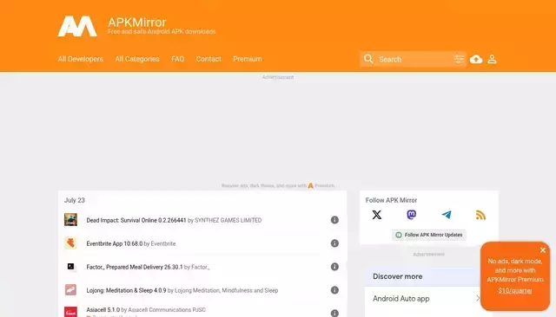Close the APKMirror Premium popup
Image resolution: width=556 pixels, height=317 pixels.
(x=542, y=250)
